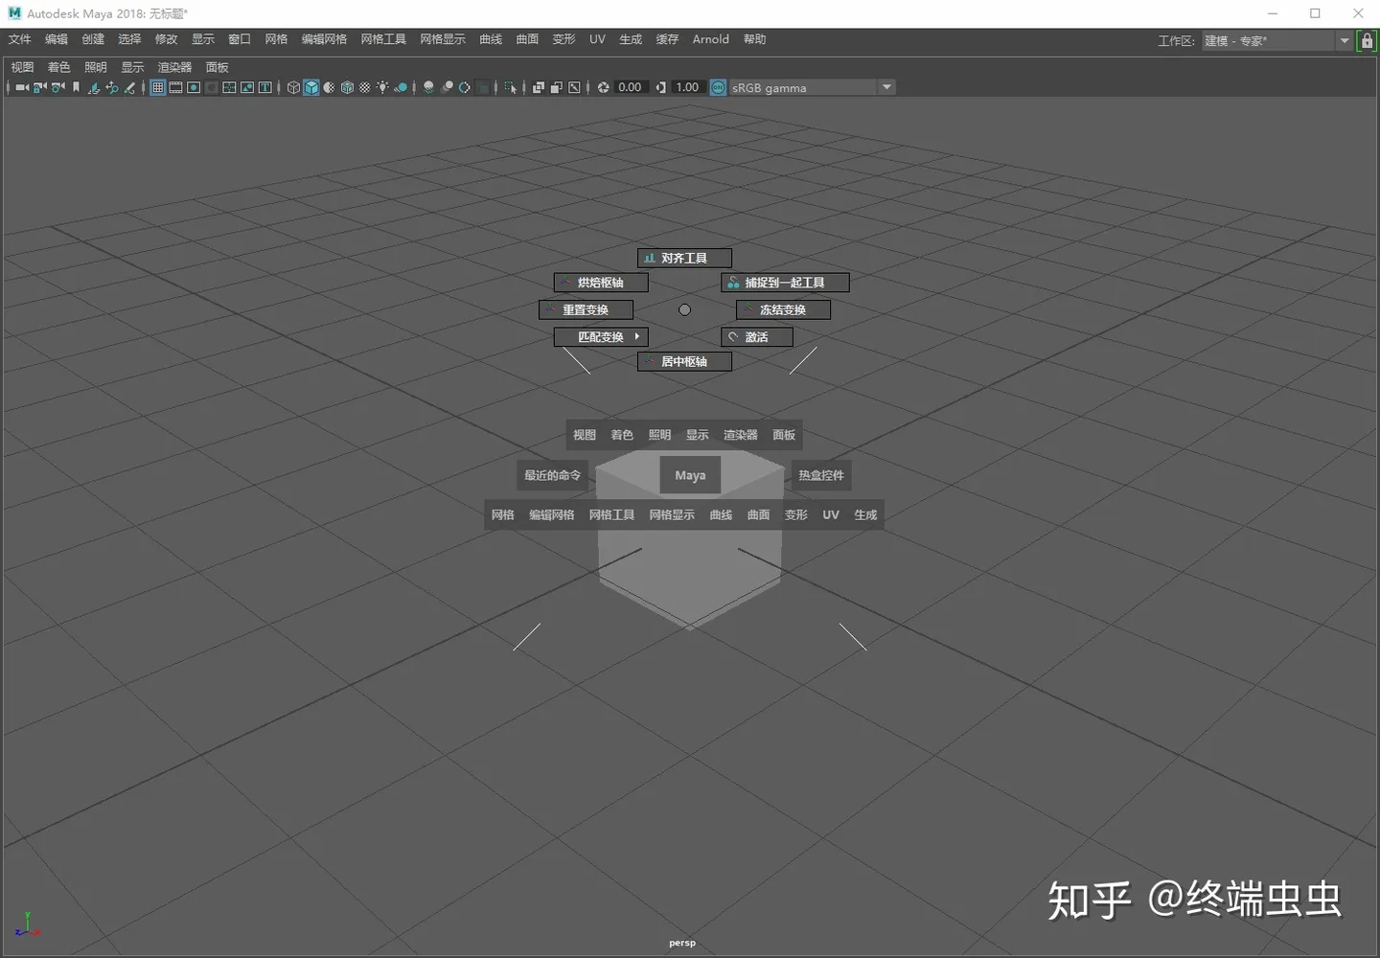Click the Image Plane icon
1380x958 pixels.
click(94, 87)
